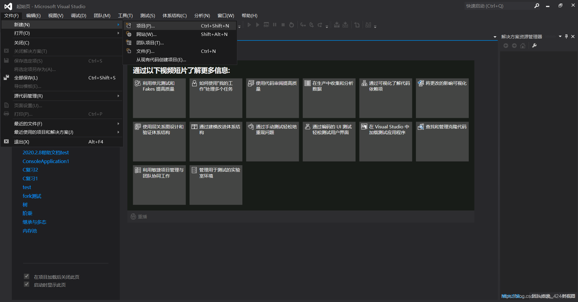Click the X icon beside 退出(X)
Image resolution: width=578 pixels, height=302 pixels.
pyautogui.click(x=6, y=141)
